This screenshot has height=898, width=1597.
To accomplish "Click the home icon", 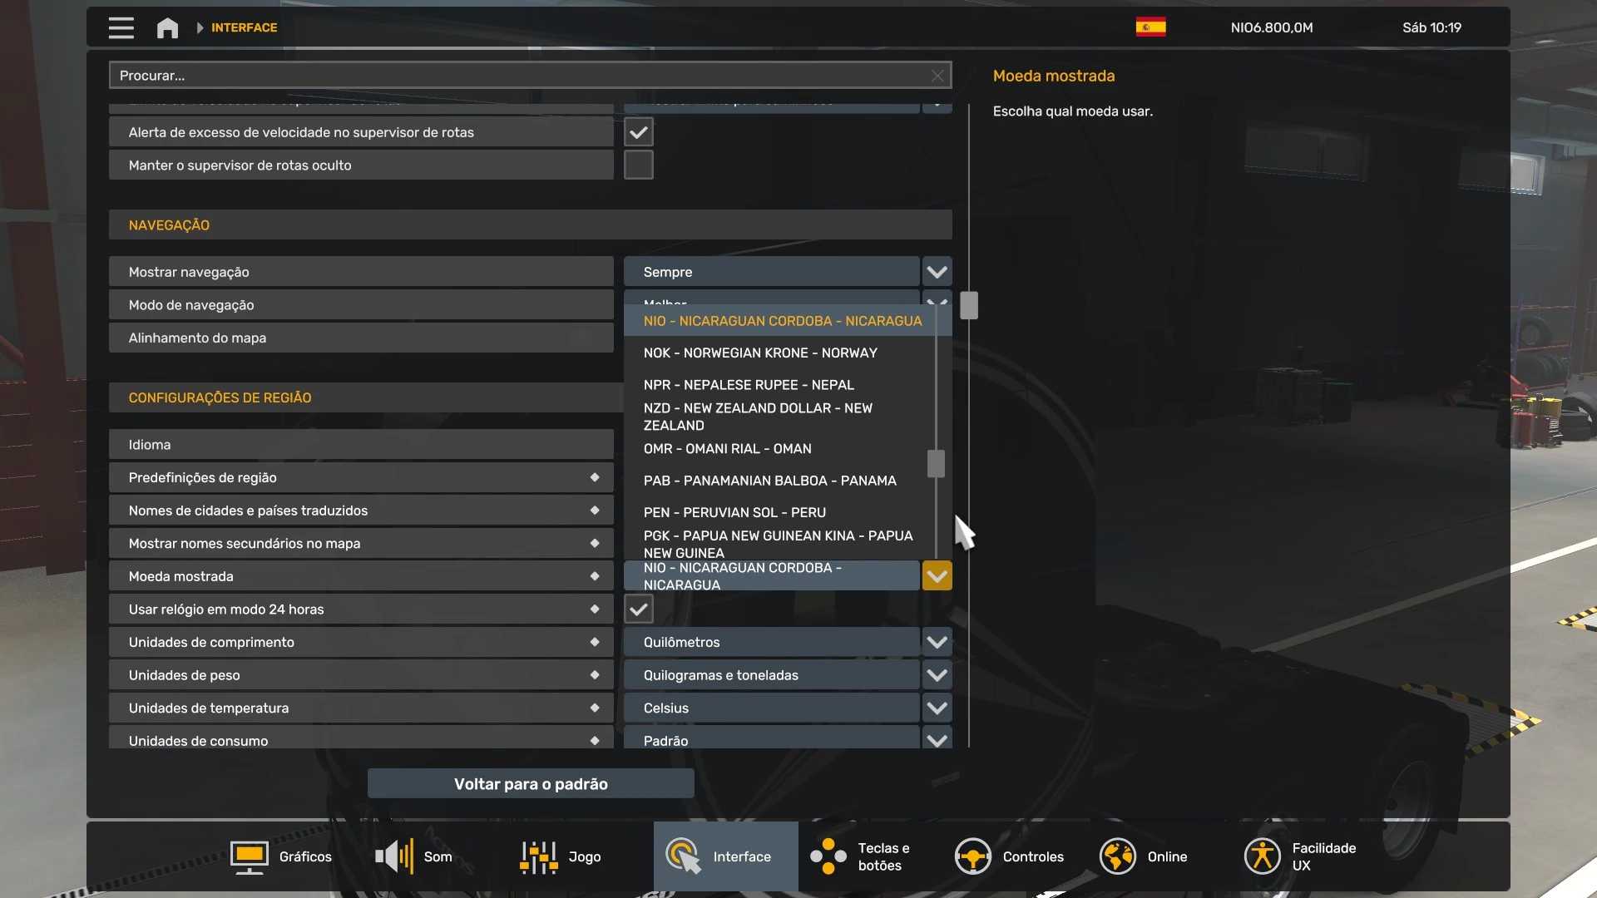I will 167,27.
